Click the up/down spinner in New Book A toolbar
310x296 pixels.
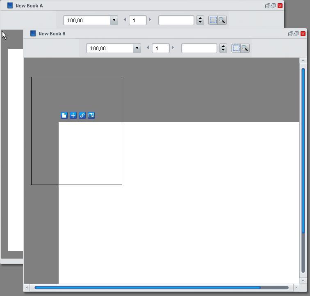pos(200,20)
